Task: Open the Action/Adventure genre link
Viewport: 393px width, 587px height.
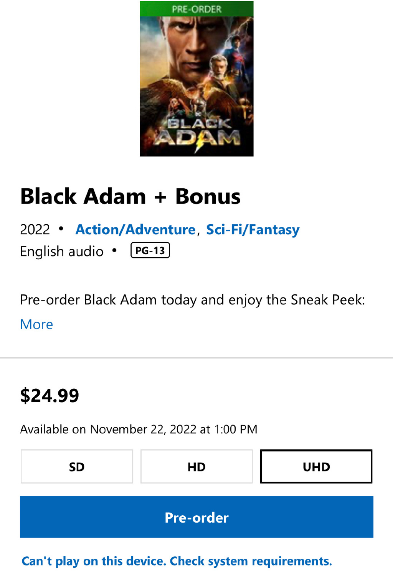Action: pos(135,229)
